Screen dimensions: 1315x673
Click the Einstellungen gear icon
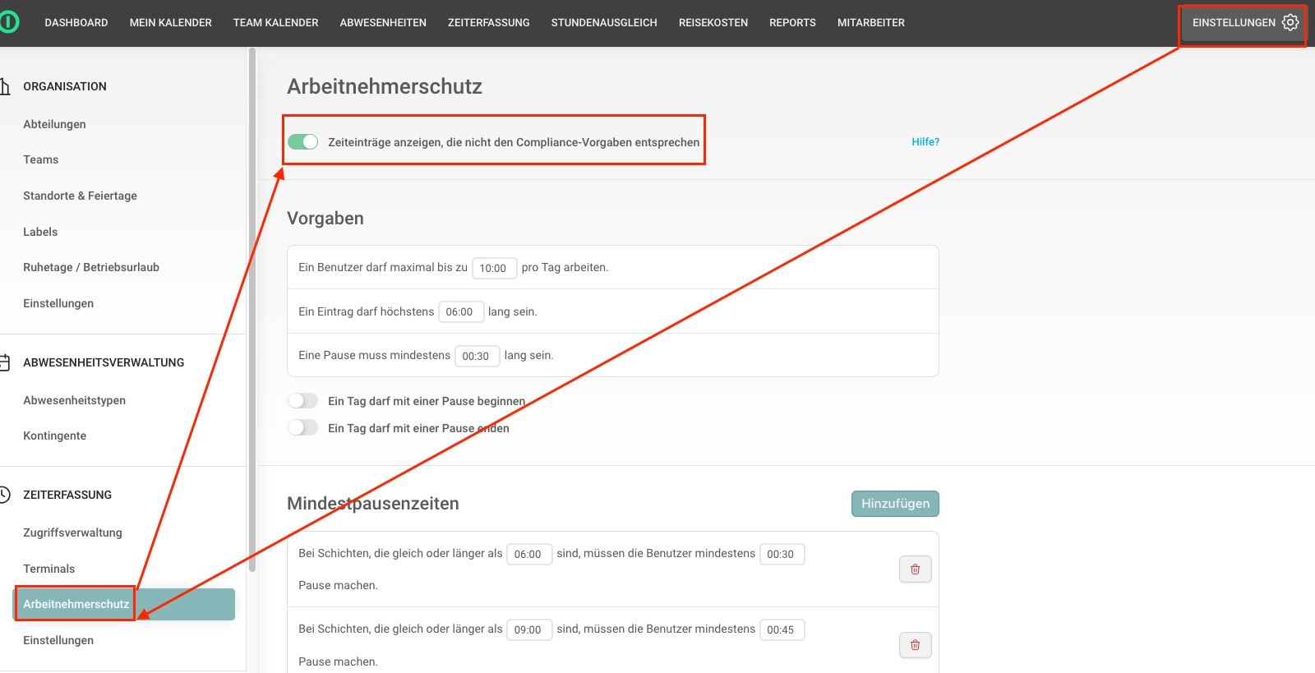pyautogui.click(x=1290, y=22)
